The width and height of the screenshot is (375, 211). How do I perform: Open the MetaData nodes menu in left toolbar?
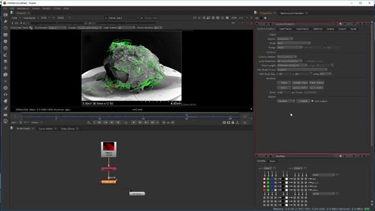point(5,101)
